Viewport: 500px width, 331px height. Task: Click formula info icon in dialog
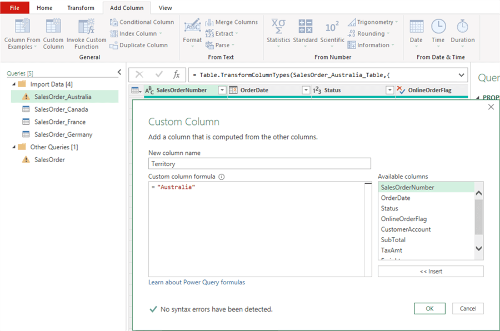tap(222, 177)
